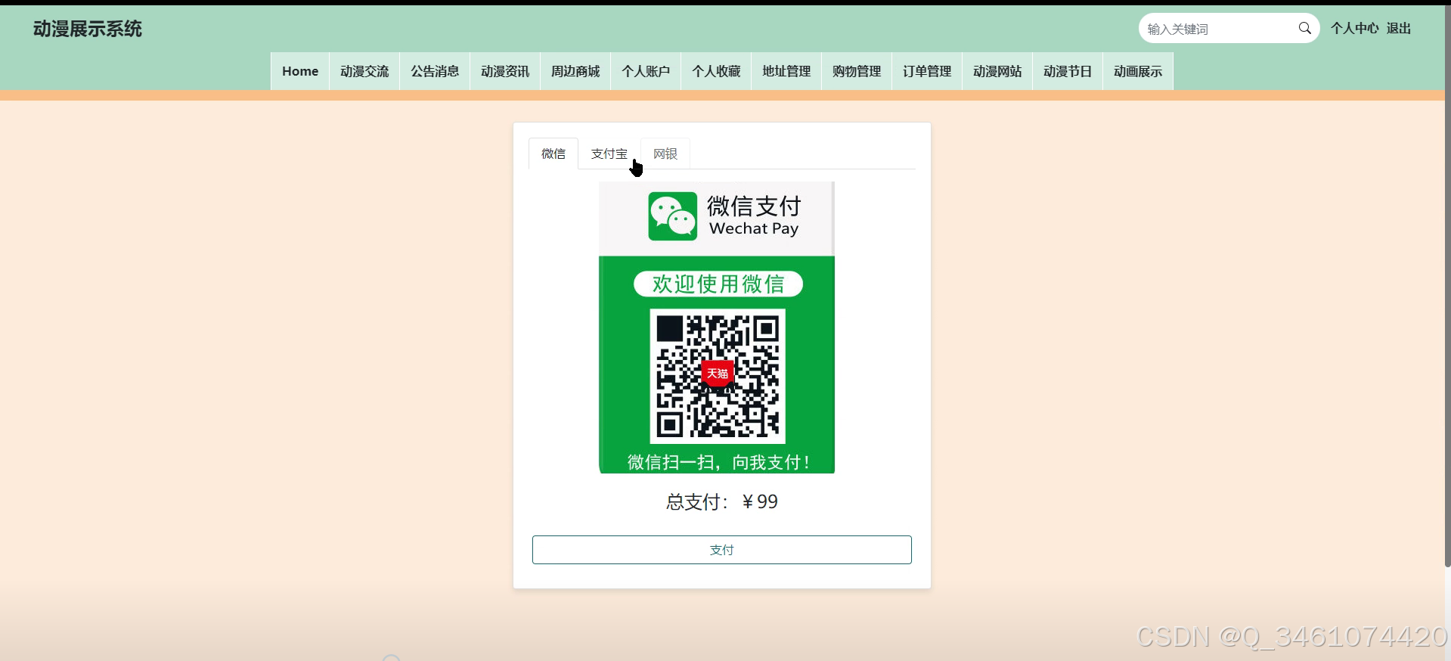Open 动漫资讯 menu item
Screen dimensions: 1451x661
tap(505, 71)
